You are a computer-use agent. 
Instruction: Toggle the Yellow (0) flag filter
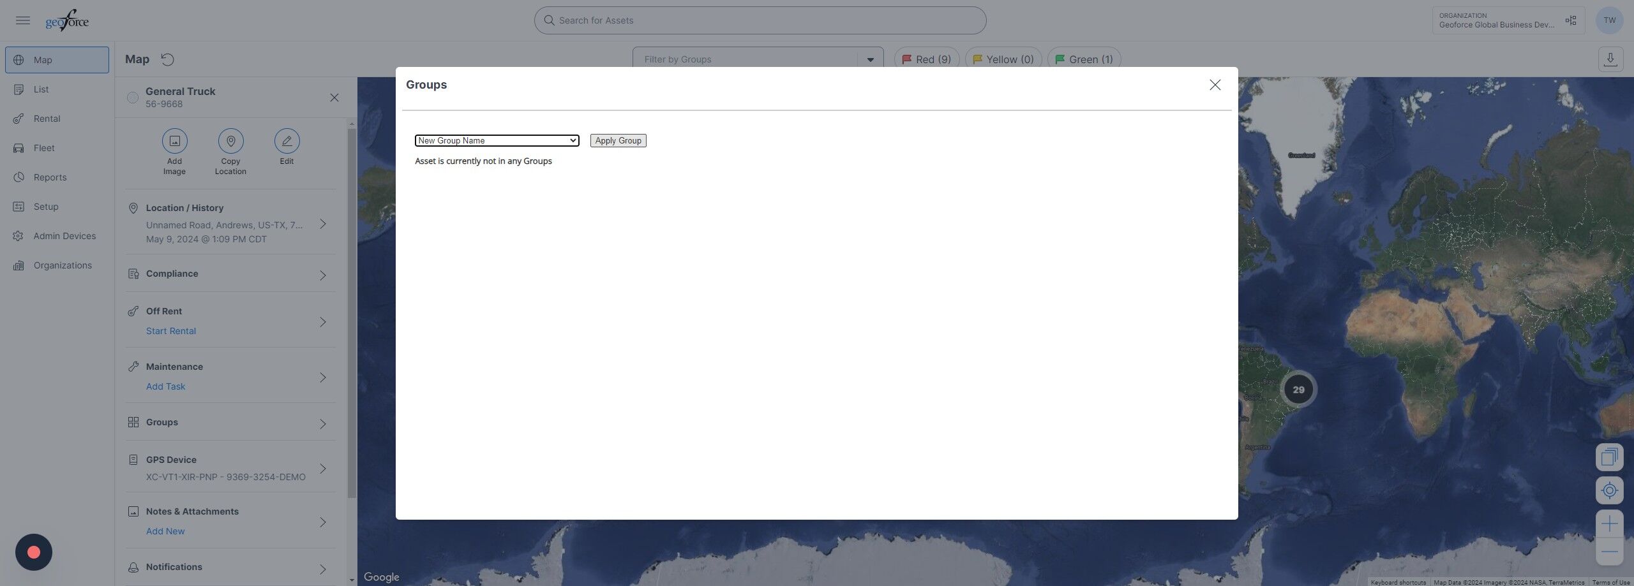[1003, 59]
